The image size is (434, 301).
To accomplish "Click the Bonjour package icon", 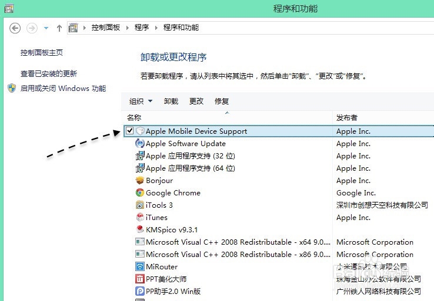I will pos(140,180).
